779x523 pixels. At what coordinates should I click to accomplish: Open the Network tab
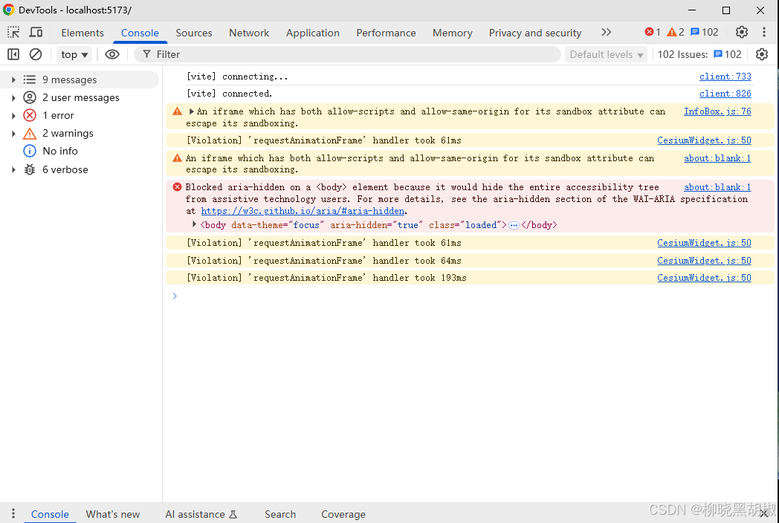(249, 33)
